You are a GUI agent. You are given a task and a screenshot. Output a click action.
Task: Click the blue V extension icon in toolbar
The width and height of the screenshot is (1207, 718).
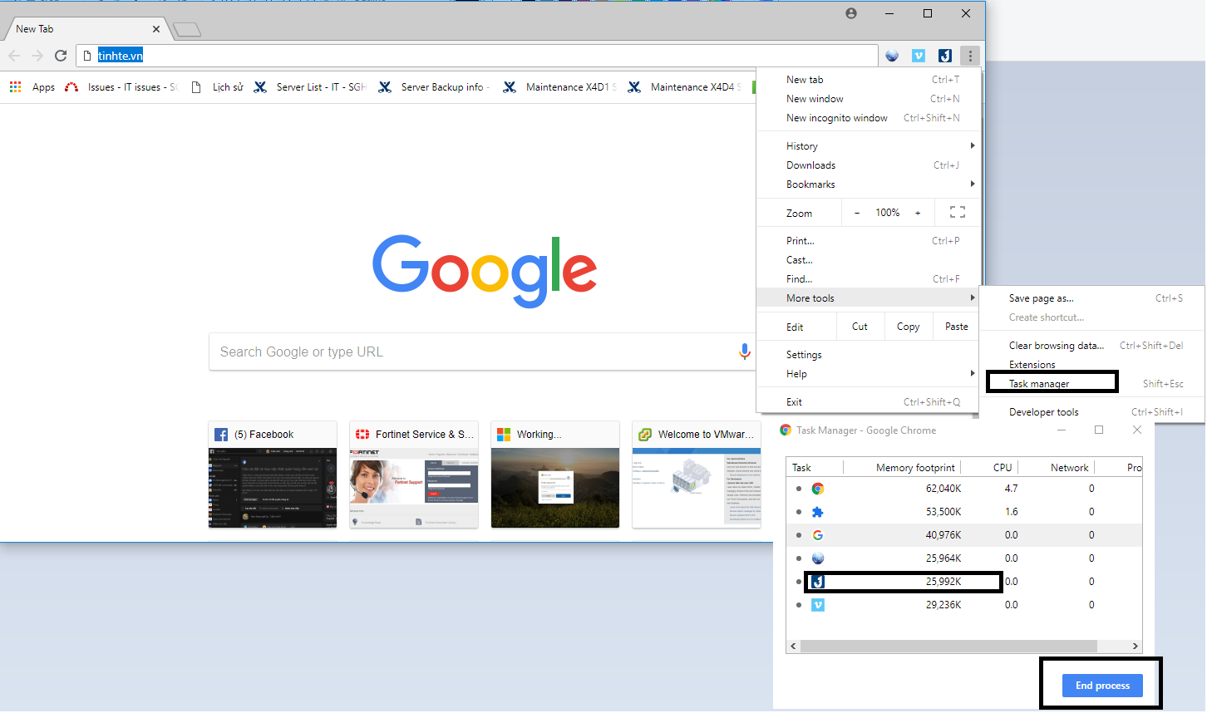coord(919,56)
